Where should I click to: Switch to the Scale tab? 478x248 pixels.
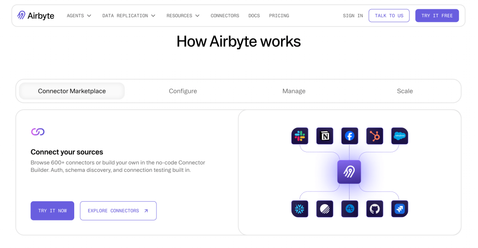[405, 91]
